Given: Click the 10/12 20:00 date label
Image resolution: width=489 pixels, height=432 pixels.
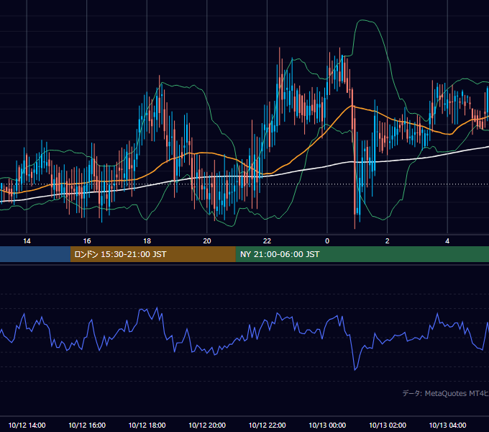Looking at the screenshot, I should [x=207, y=425].
